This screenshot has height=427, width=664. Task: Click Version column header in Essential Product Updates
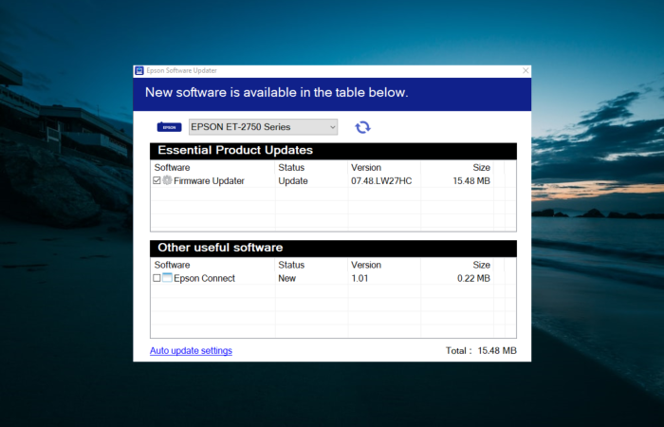366,167
